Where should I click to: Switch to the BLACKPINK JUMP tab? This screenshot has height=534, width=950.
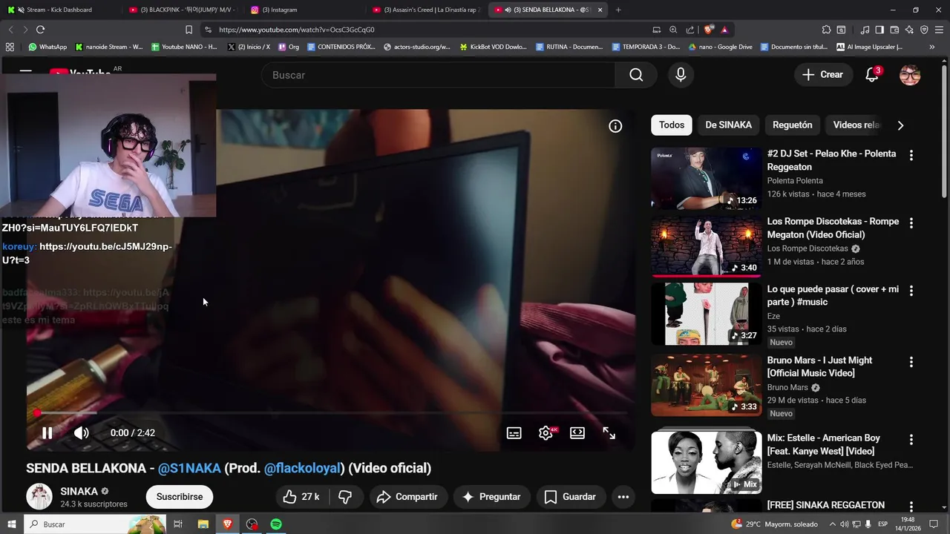coord(182,10)
